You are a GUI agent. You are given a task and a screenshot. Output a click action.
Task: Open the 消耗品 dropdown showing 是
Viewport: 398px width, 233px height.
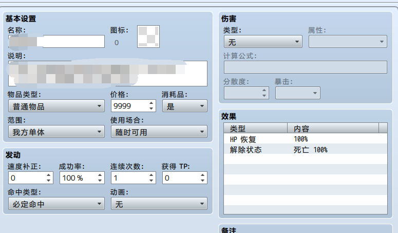185,106
